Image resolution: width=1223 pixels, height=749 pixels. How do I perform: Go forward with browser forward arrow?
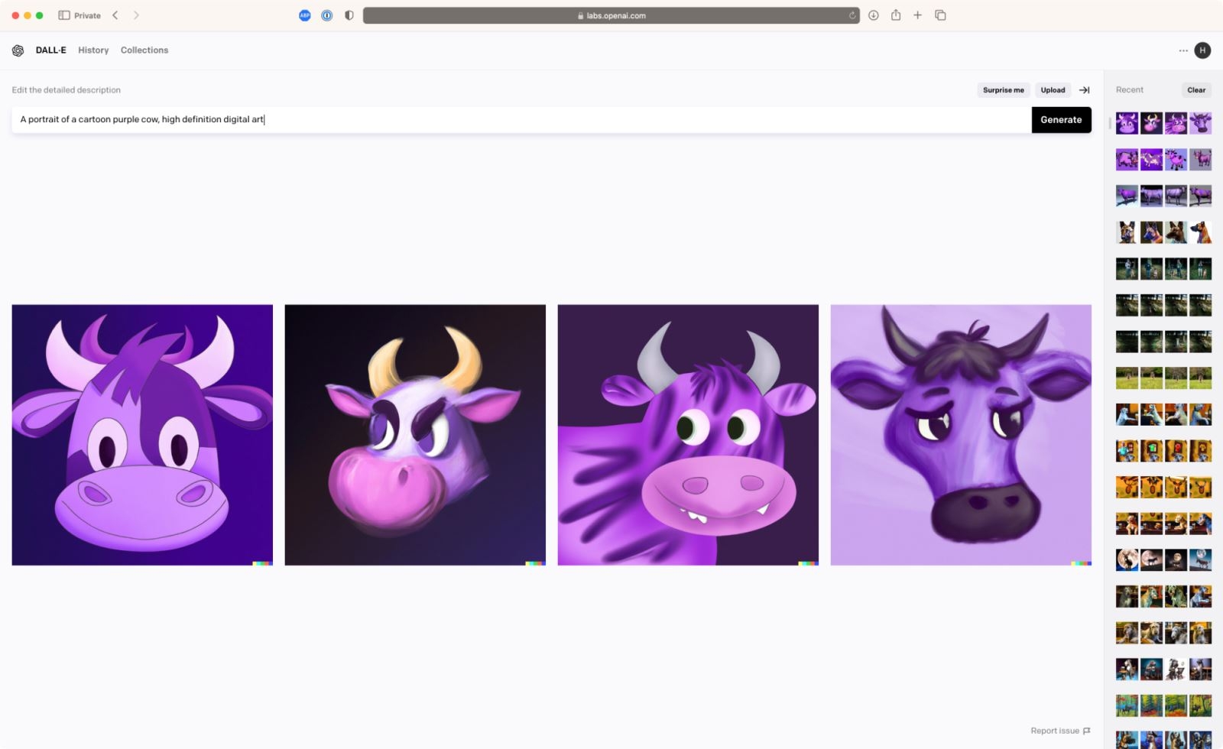point(136,15)
